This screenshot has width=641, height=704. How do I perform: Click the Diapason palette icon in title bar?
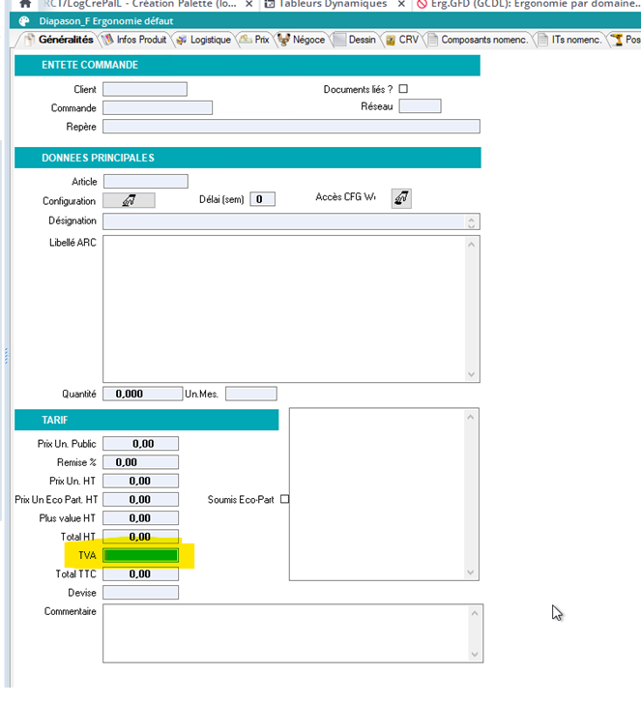point(25,21)
